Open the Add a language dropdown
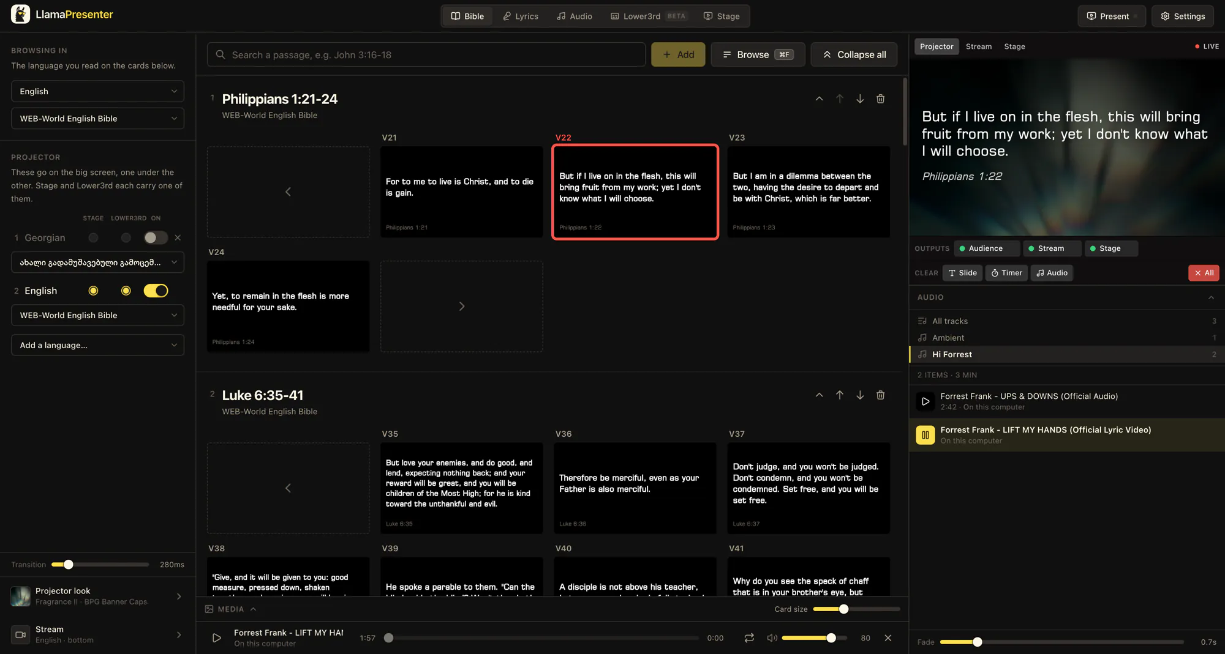 pyautogui.click(x=97, y=345)
